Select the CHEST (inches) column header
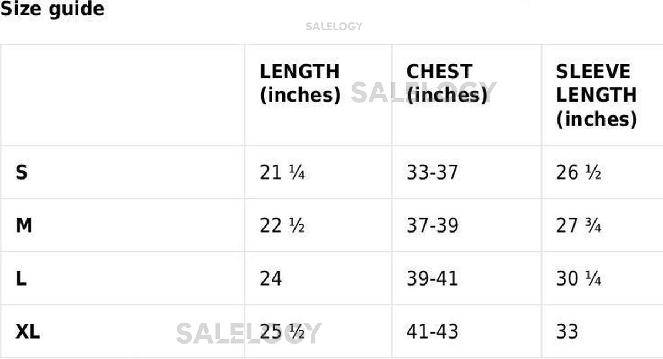 click(x=447, y=83)
